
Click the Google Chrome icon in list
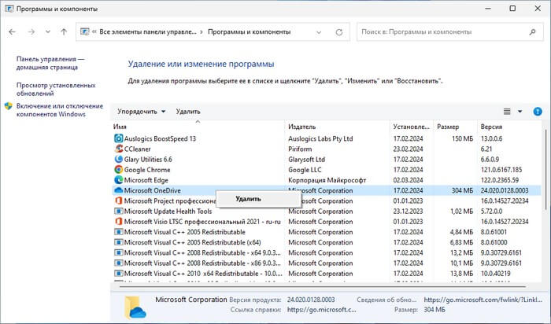[x=119, y=170]
